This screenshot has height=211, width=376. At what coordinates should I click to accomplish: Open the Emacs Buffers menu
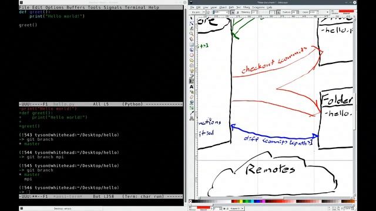[76, 8]
